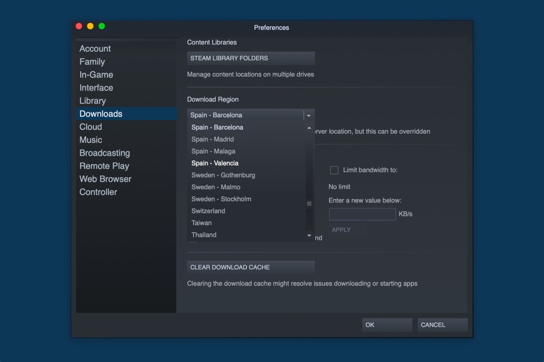Select the Downloads preferences section

point(126,114)
